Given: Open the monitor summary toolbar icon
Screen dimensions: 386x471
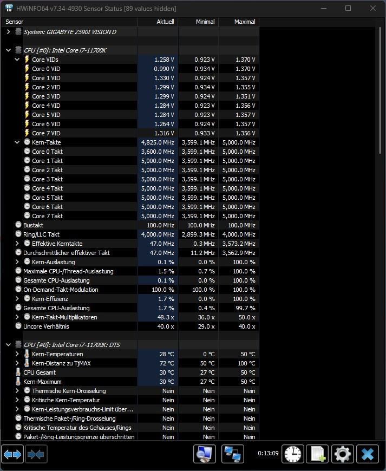Looking at the screenshot, I should pos(204,454).
